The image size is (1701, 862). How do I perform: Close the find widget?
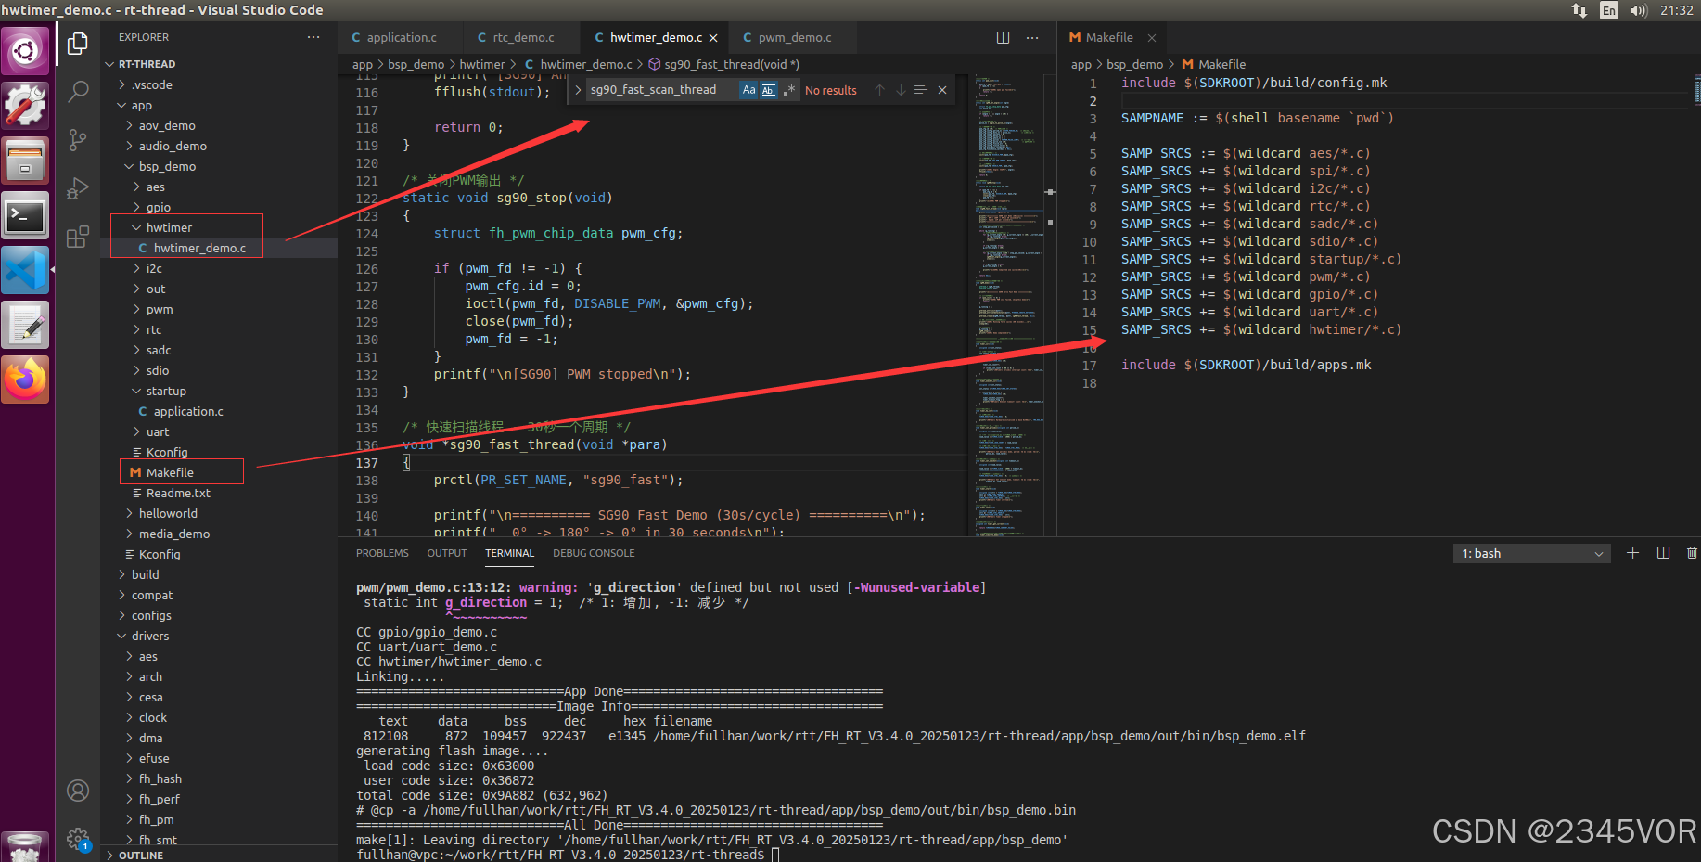point(942,90)
